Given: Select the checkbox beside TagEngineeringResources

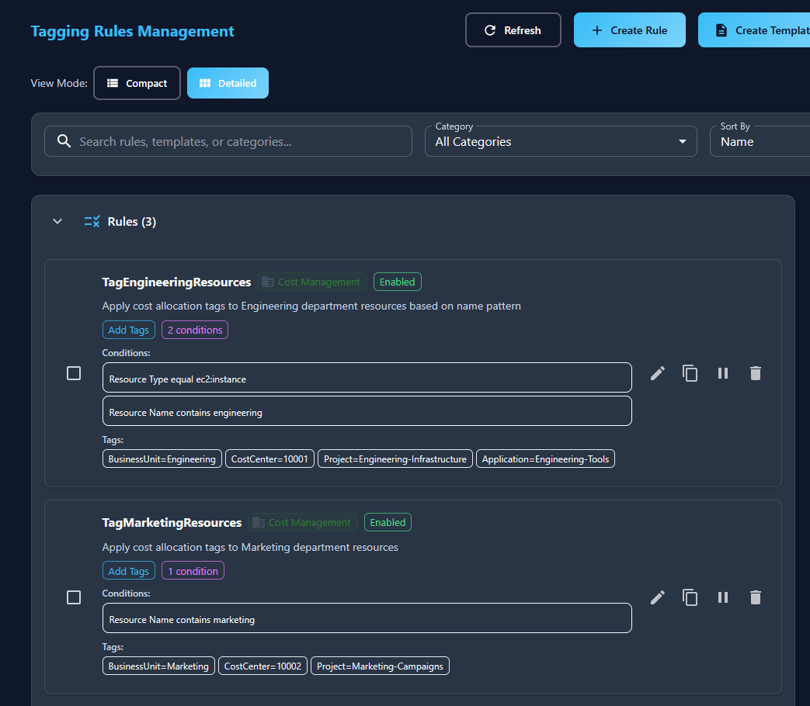Looking at the screenshot, I should coord(74,373).
